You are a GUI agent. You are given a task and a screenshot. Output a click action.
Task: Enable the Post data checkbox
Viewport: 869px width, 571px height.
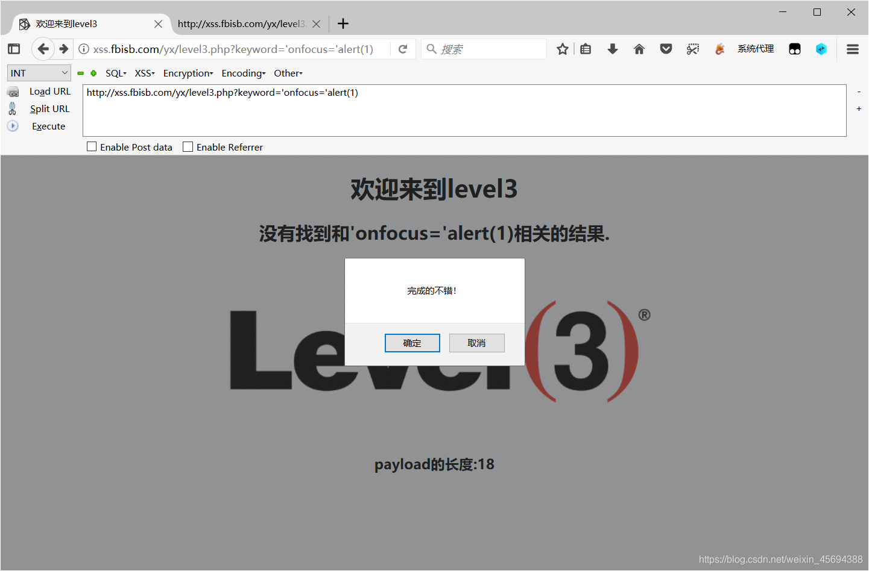click(92, 146)
